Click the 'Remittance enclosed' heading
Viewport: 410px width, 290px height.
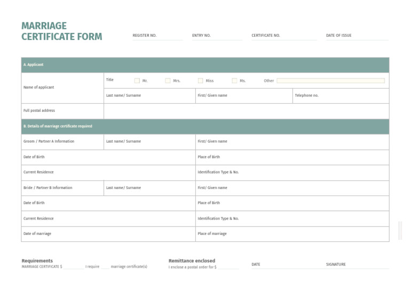click(x=192, y=261)
